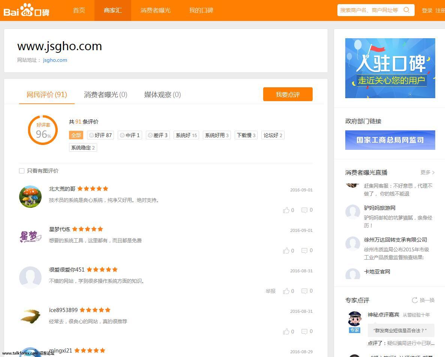Open question 群发商业短信是否合法
445x357 pixels.
400,330
